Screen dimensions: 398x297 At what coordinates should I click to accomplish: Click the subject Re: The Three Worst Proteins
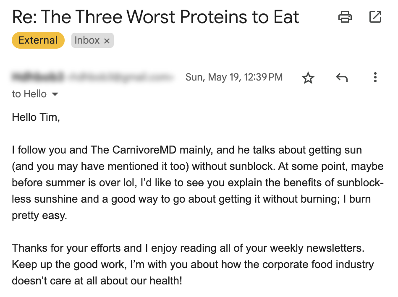point(155,17)
